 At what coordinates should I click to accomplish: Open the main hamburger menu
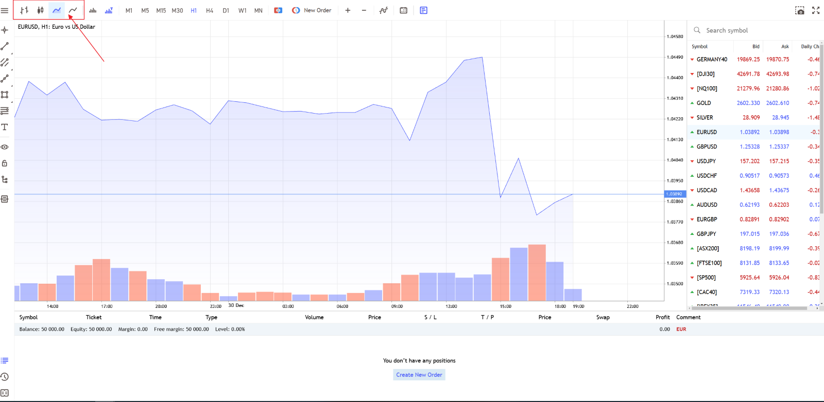click(5, 10)
